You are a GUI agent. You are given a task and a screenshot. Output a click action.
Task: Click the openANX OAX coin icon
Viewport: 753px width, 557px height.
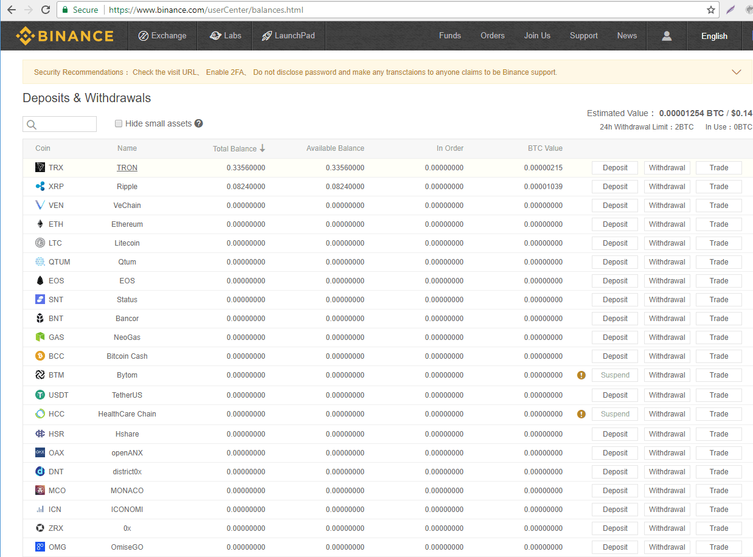click(x=40, y=453)
